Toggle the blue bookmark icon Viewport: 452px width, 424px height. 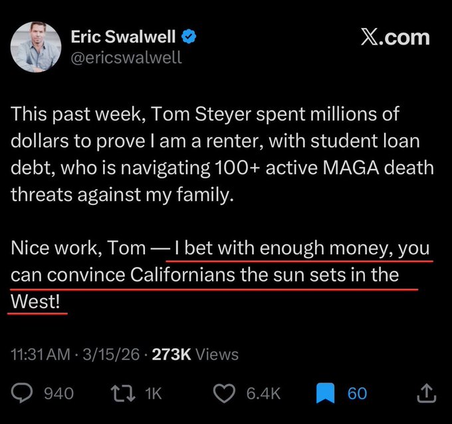[x=325, y=393]
